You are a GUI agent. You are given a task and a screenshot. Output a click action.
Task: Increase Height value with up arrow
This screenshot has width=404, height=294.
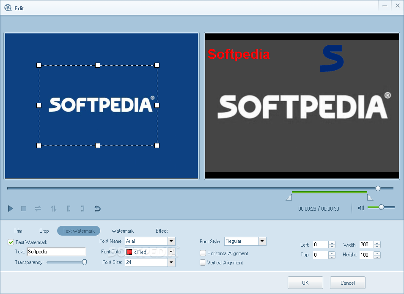[x=377, y=253]
